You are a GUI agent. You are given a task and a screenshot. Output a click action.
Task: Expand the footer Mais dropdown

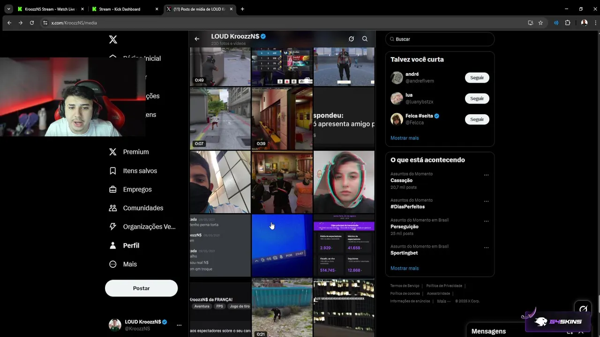point(443,301)
